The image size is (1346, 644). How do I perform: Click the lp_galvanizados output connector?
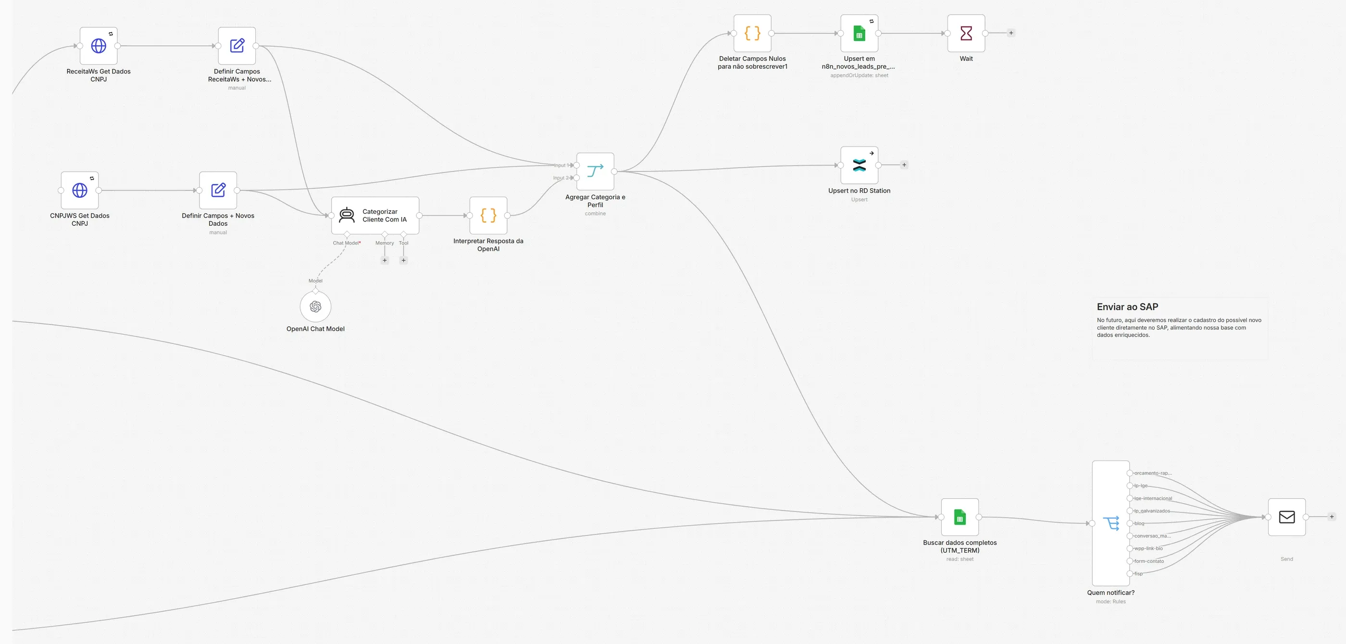point(1130,511)
